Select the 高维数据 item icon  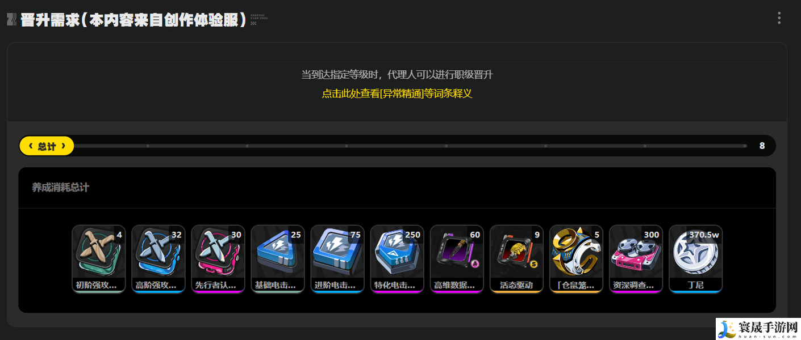click(x=457, y=259)
